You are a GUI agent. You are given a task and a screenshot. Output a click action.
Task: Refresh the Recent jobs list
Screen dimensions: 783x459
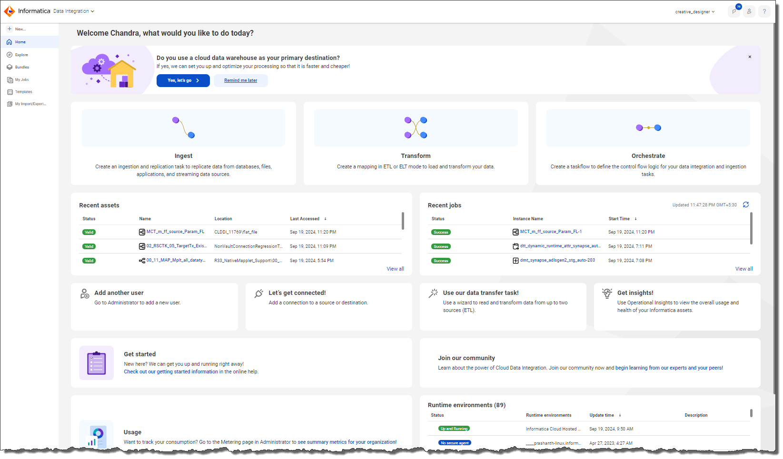[746, 205]
